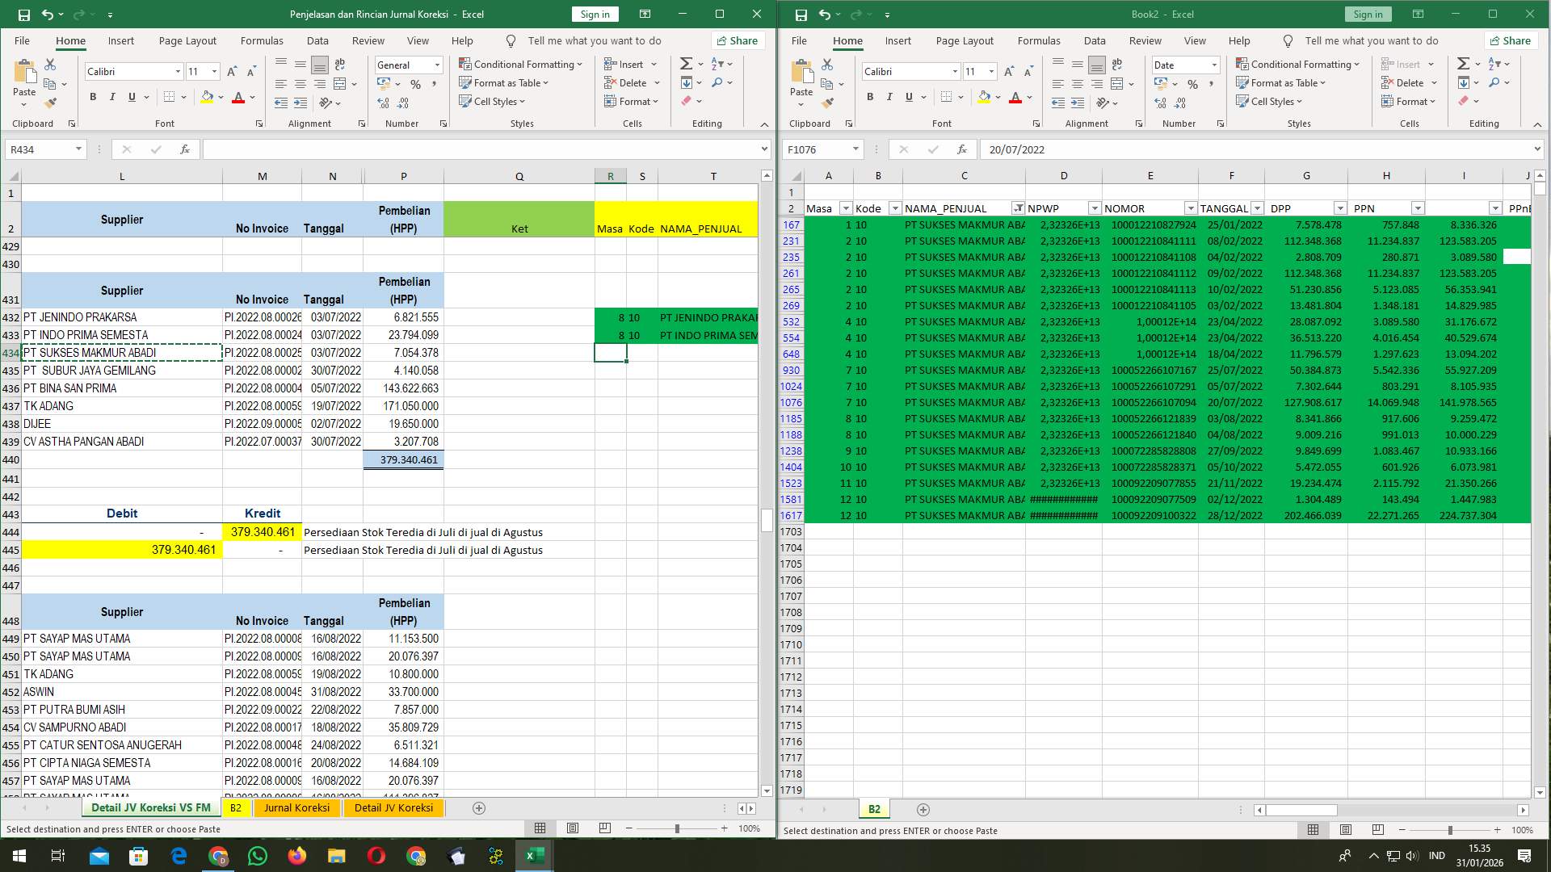
Task: Apply Bold formatting in the Font group
Action: [x=91, y=97]
